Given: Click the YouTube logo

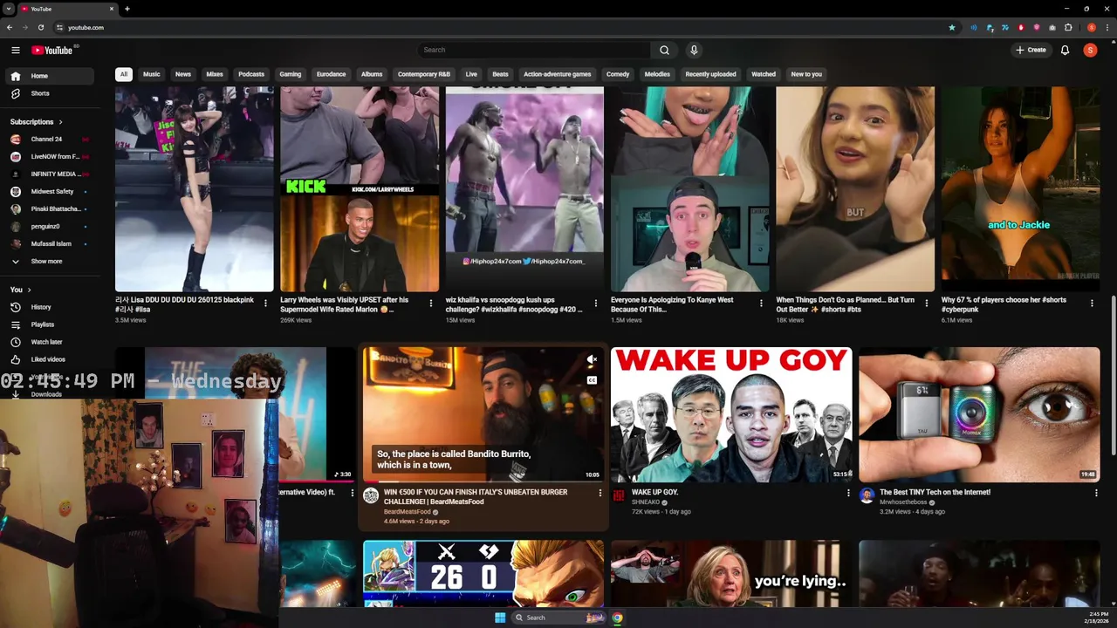Looking at the screenshot, I should [52, 50].
